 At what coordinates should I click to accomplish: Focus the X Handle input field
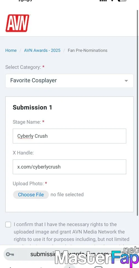(69, 167)
